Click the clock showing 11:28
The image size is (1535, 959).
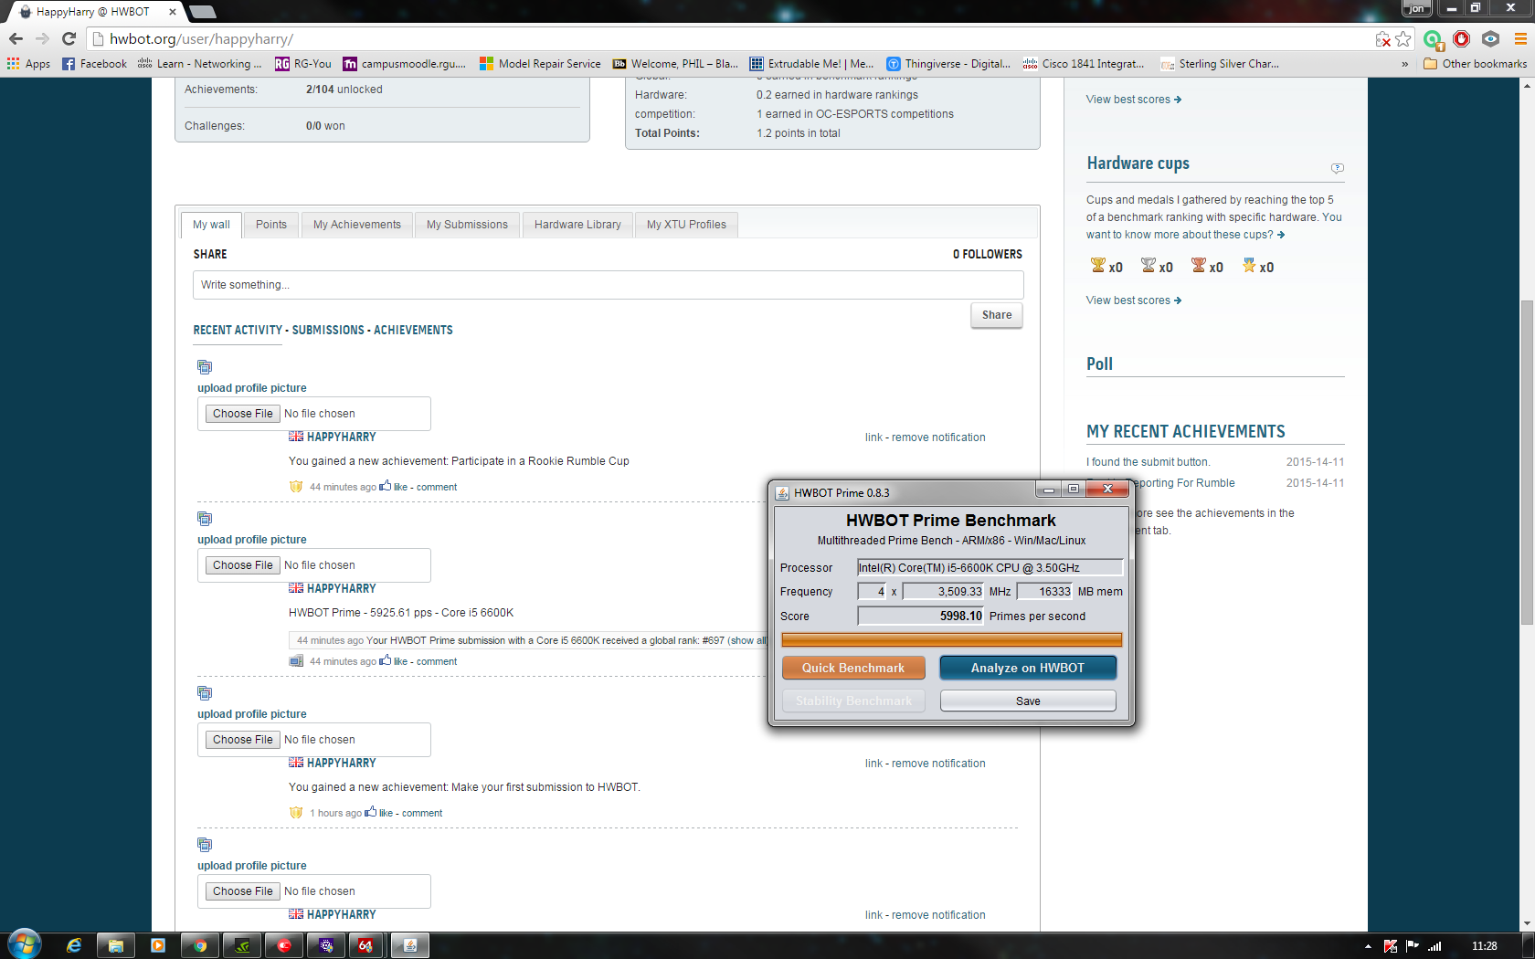1485,946
